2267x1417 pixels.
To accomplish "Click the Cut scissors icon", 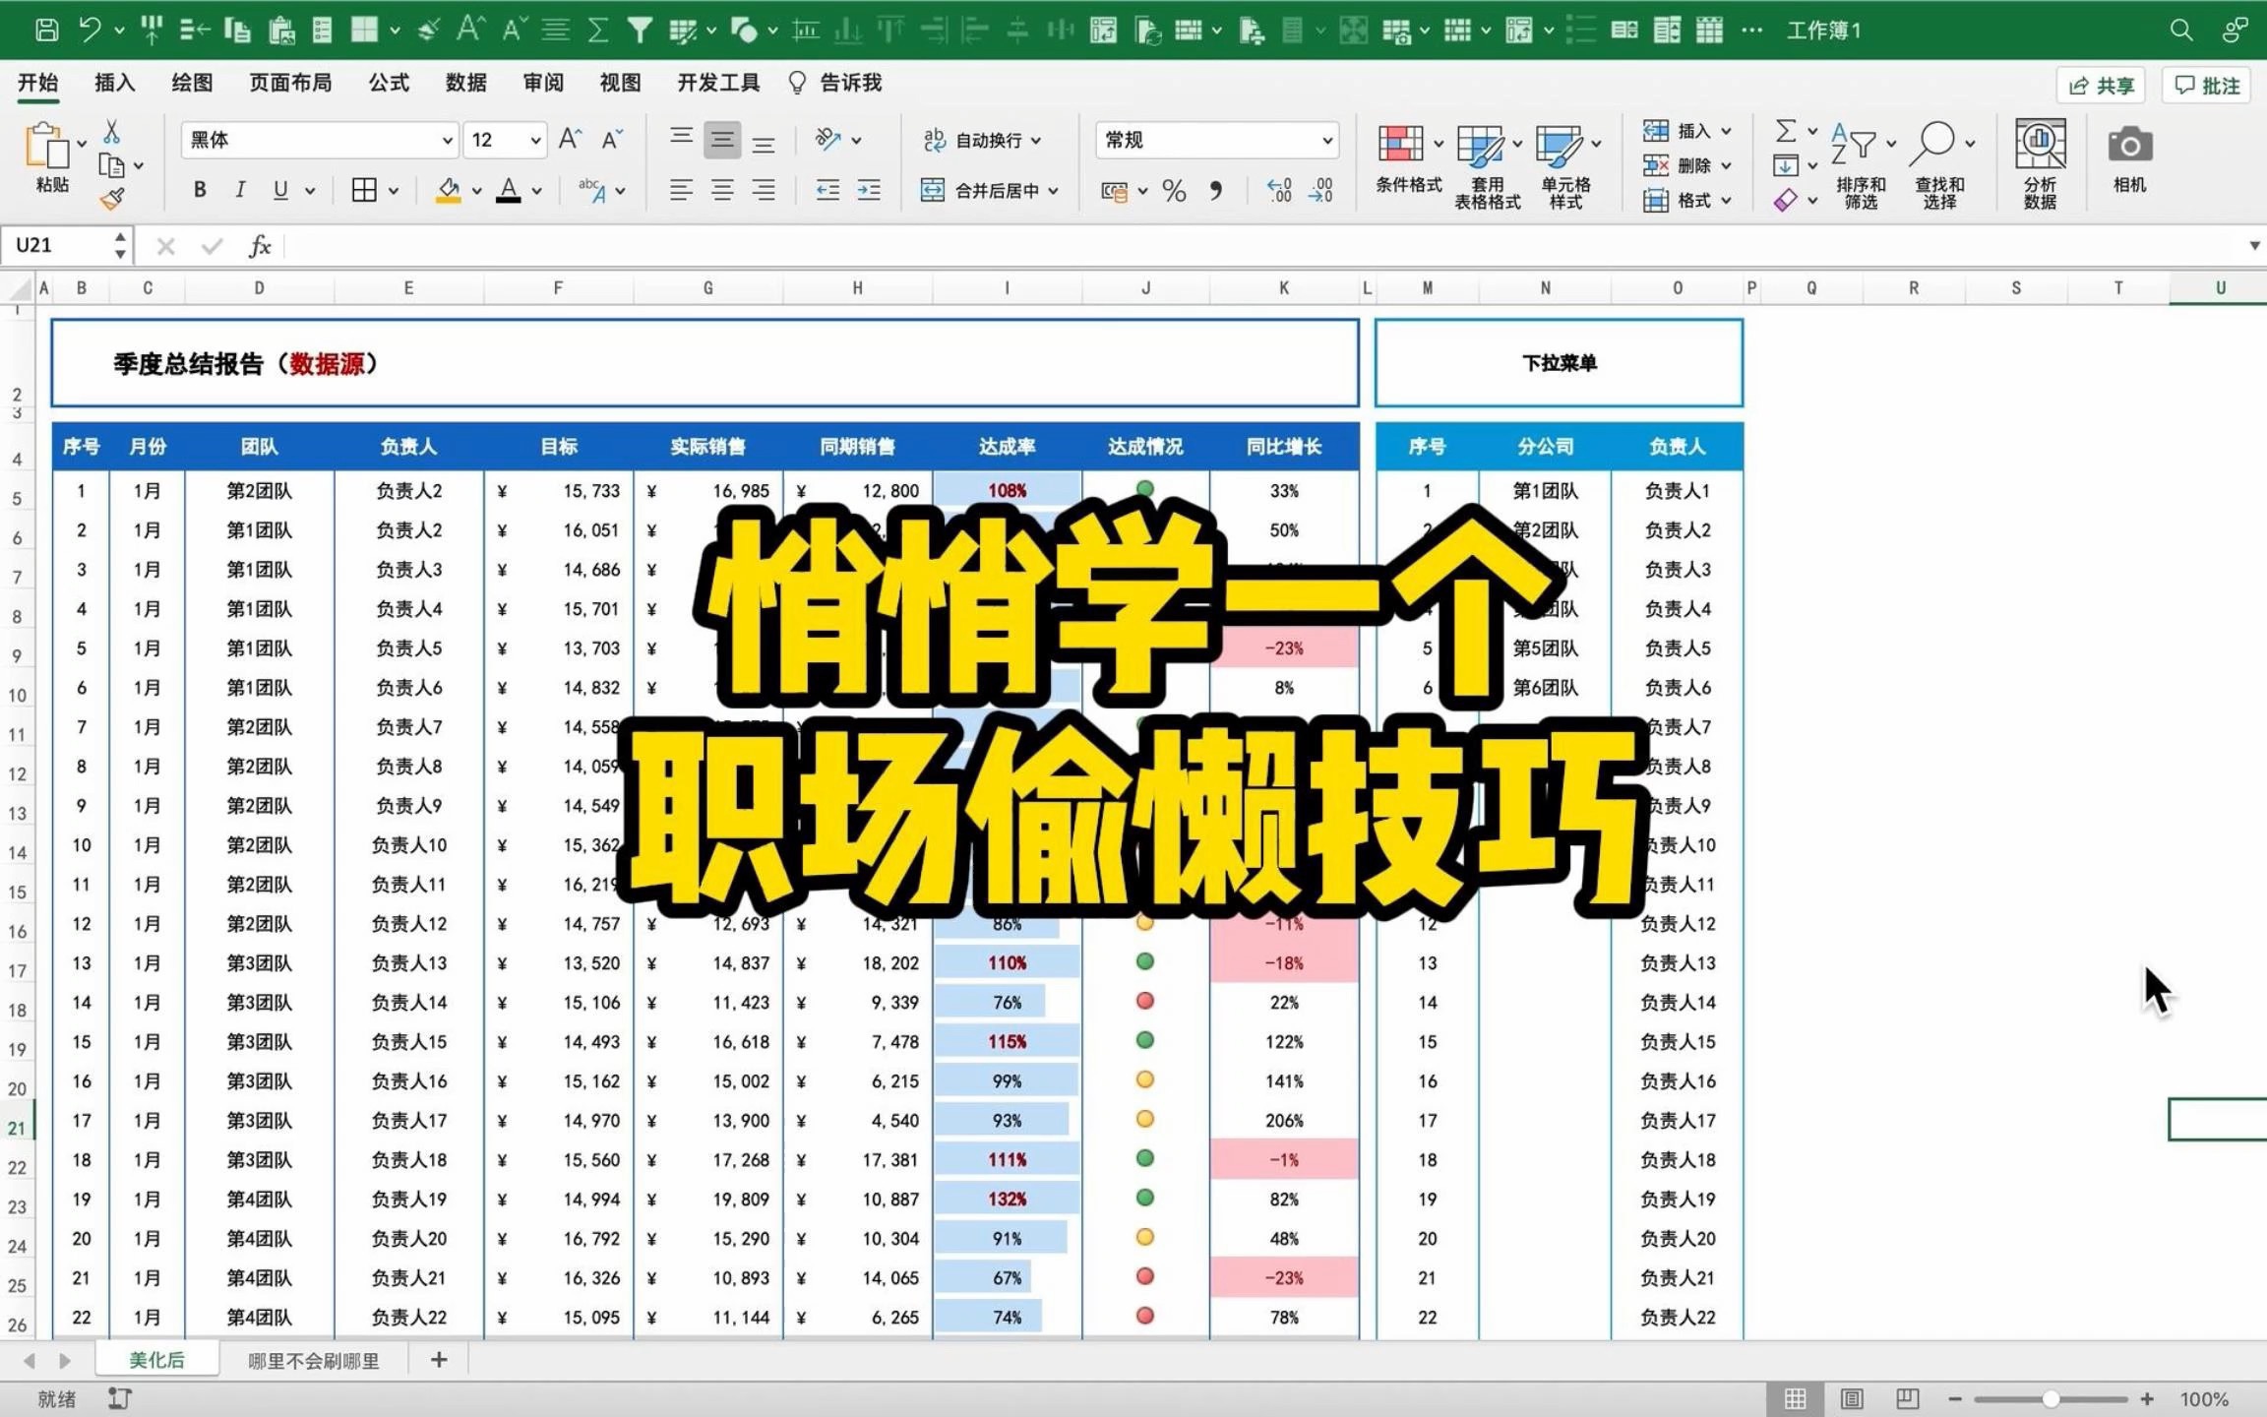I will pyautogui.click(x=111, y=131).
